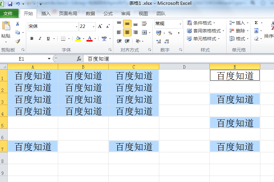This screenshot has height=182, width=274.
Task: Toggle middle vertical alignment
Action: pos(127,24)
